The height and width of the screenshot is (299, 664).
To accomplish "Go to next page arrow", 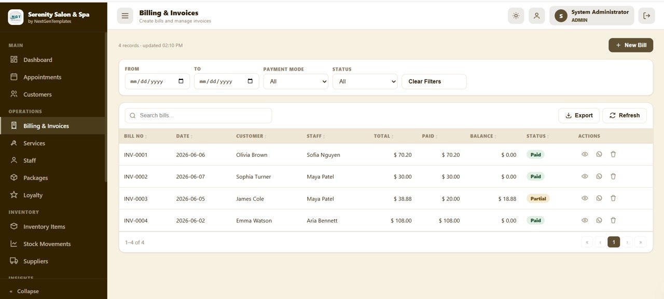I will pos(627,242).
